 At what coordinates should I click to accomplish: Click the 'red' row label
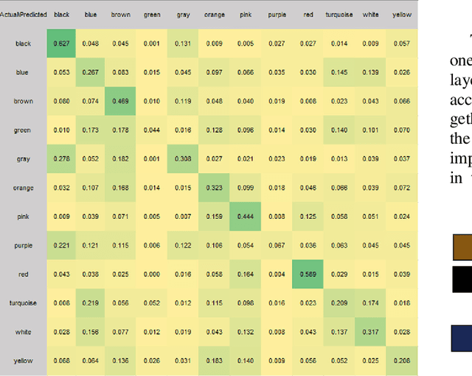[x=24, y=274]
